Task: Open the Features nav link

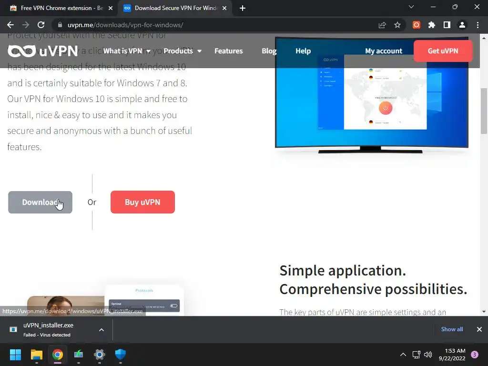Action: click(x=228, y=51)
